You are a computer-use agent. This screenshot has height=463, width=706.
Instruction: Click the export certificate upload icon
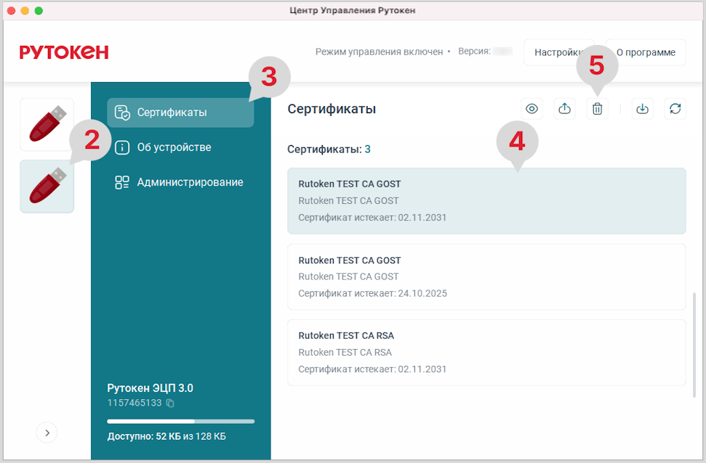(x=565, y=109)
